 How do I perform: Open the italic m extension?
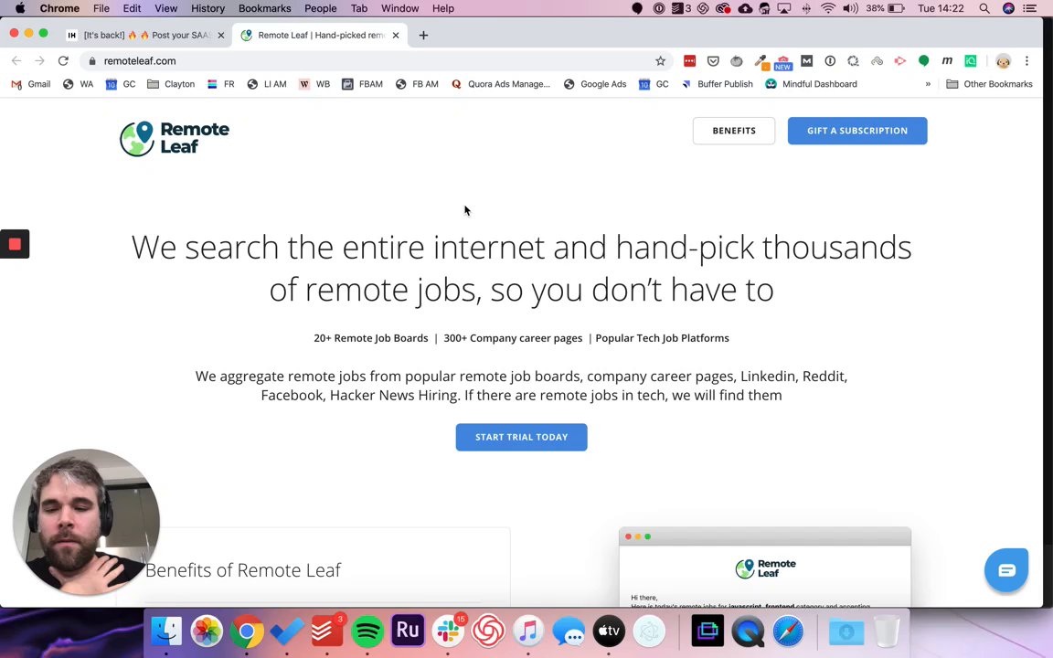[947, 61]
